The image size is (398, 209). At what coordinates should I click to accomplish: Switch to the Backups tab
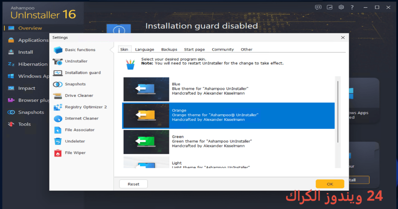tap(169, 49)
